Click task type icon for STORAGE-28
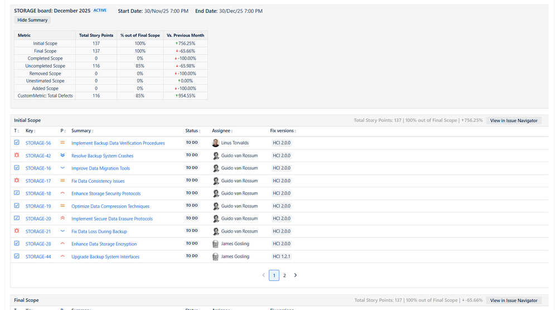 click(17, 243)
